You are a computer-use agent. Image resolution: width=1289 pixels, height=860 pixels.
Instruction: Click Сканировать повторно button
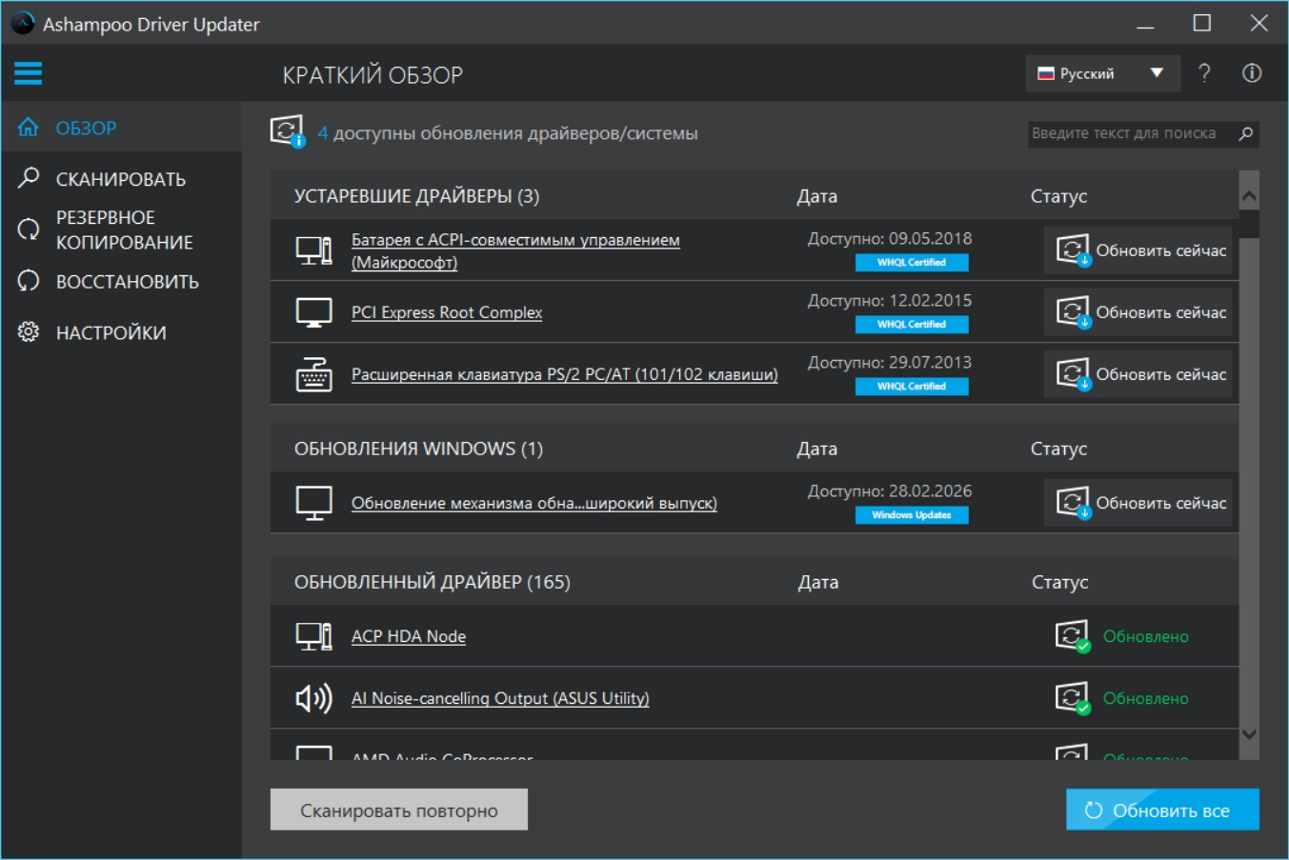pos(398,810)
